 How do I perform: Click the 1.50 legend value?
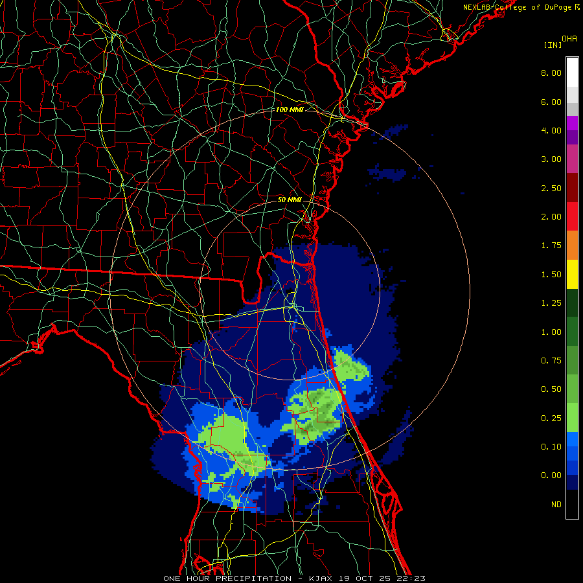[x=551, y=275]
